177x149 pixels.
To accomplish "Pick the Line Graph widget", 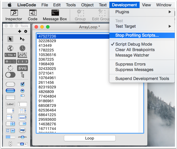I will (22, 55).
